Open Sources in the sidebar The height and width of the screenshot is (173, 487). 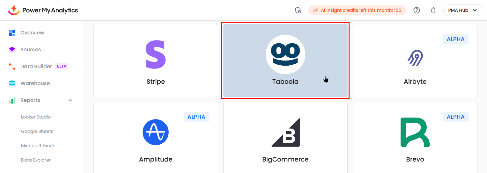coord(30,49)
